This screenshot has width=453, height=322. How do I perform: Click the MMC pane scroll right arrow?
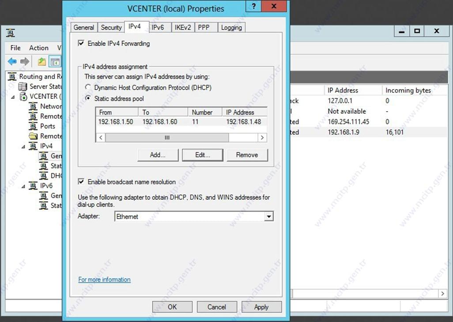point(442,294)
